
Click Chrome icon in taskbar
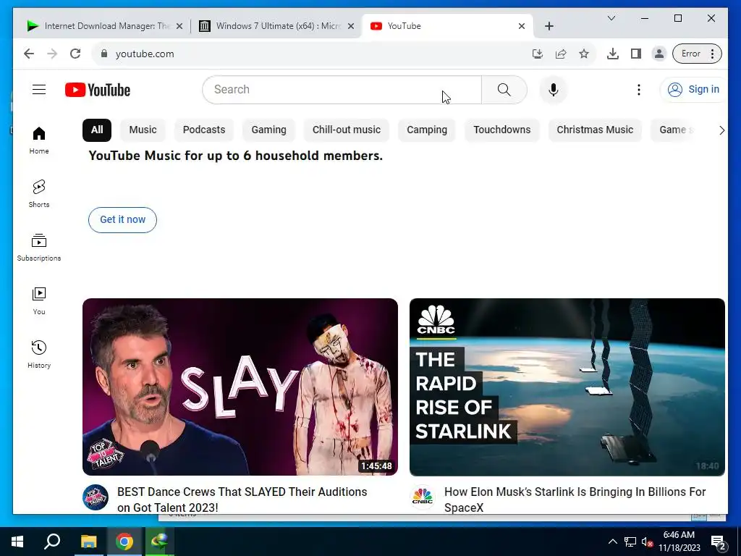(124, 542)
